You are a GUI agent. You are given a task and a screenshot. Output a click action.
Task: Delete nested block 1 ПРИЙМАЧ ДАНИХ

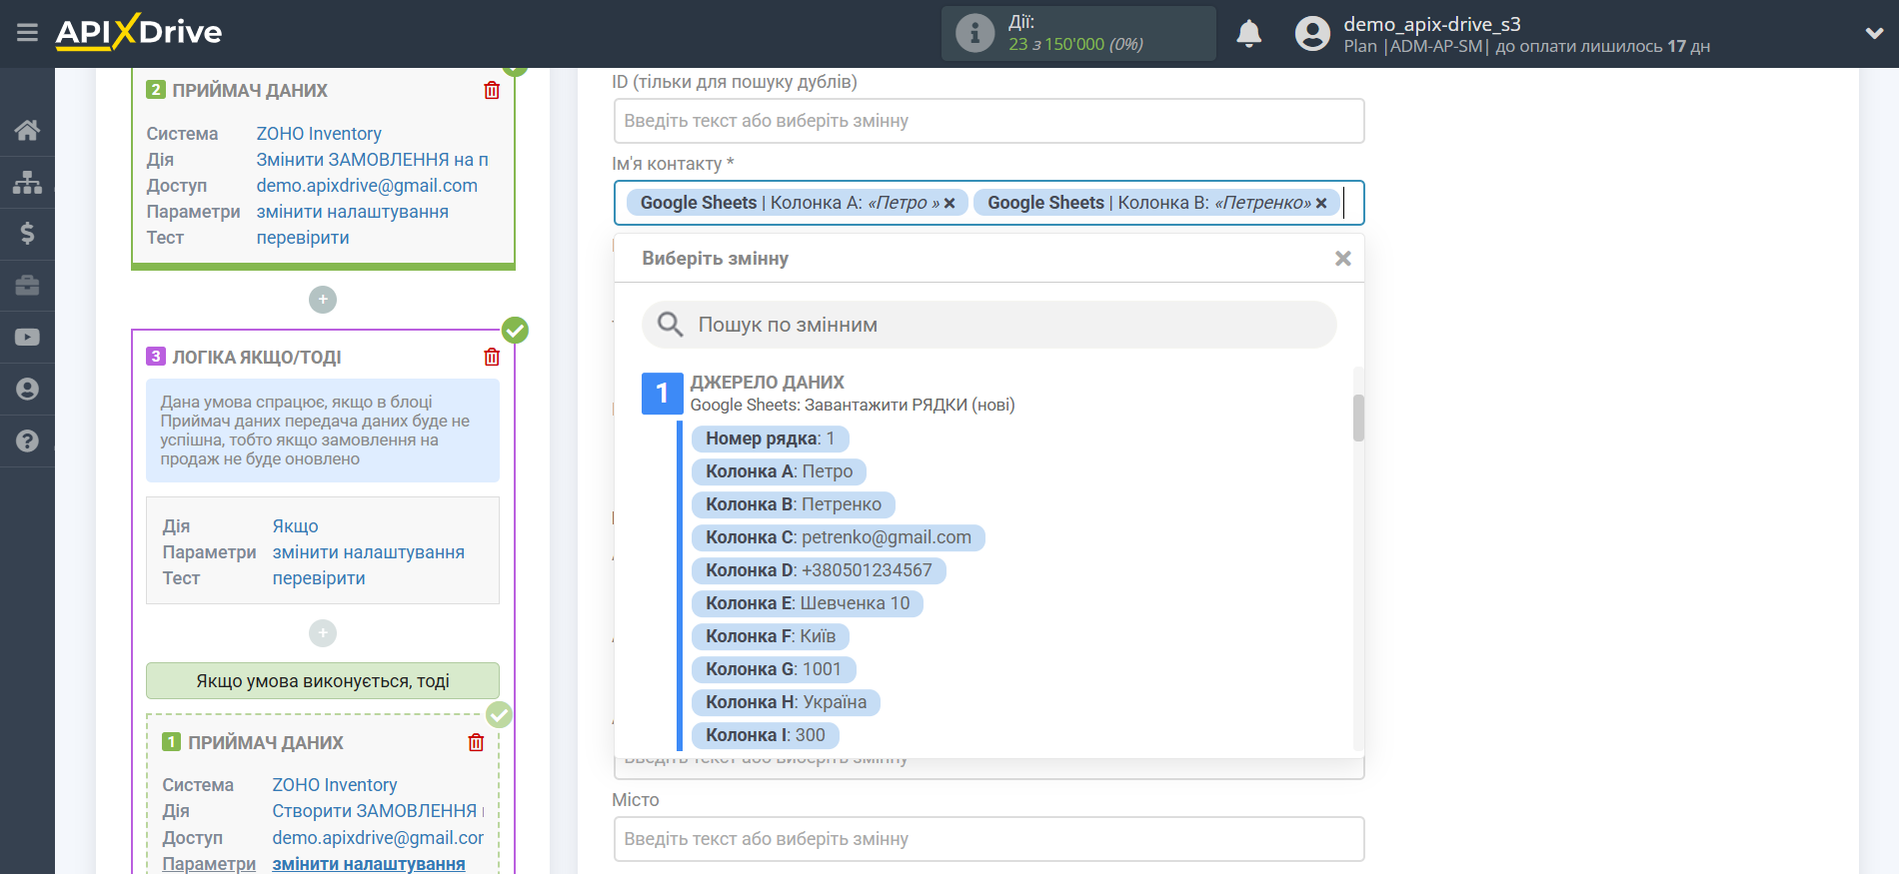point(476,742)
